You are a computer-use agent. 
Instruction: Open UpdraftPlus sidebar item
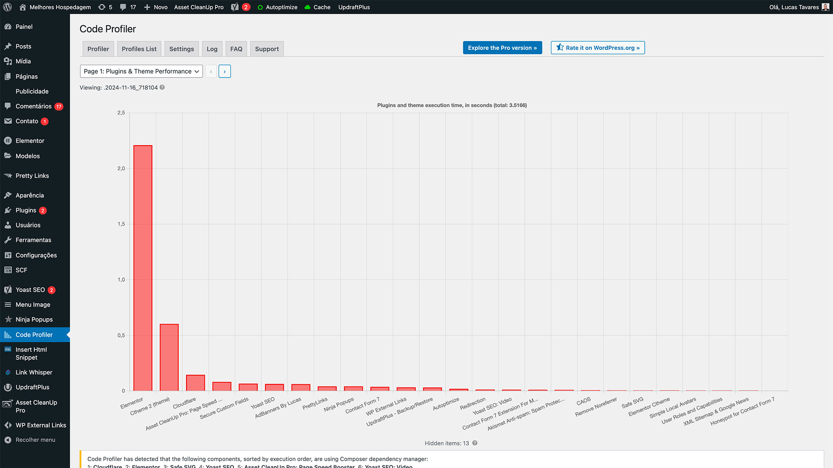35,387
